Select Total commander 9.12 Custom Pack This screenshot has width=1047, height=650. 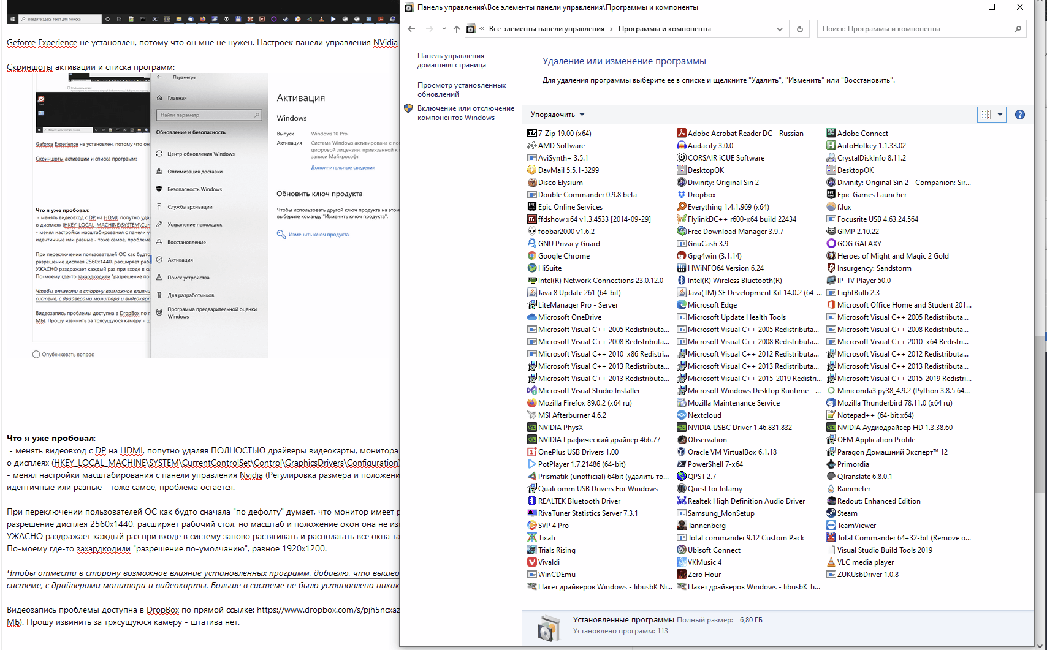[x=741, y=538]
